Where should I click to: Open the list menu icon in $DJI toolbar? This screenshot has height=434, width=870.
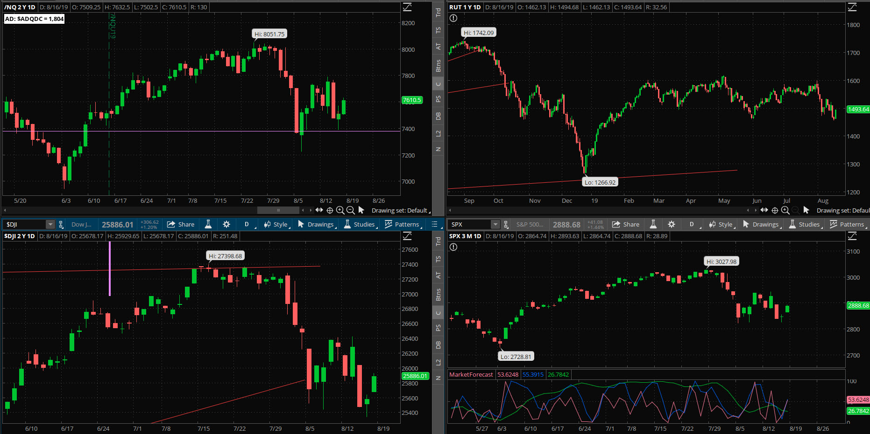coord(434,224)
